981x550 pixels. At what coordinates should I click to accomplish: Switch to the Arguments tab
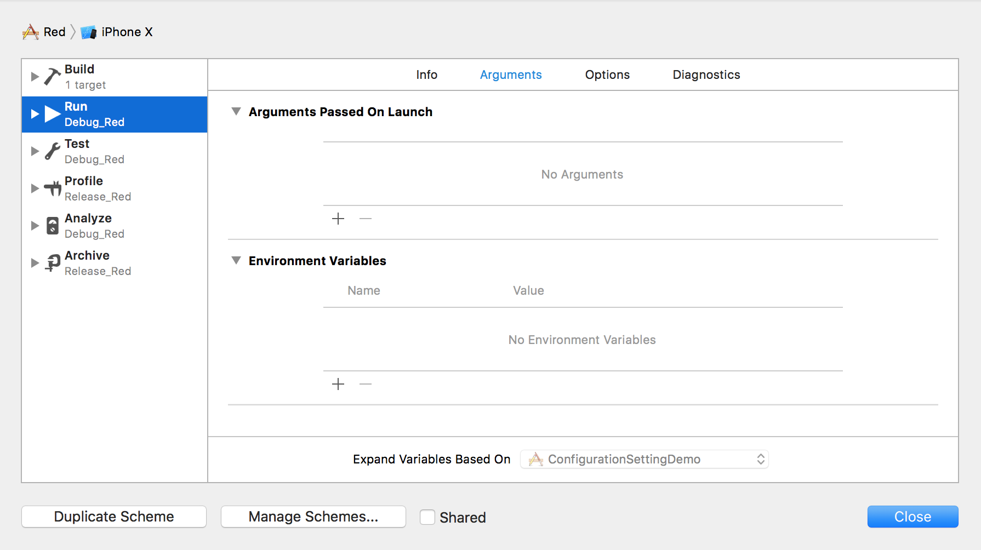511,75
